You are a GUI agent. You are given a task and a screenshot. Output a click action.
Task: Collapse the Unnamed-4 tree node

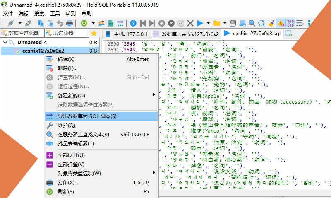pos(5,43)
